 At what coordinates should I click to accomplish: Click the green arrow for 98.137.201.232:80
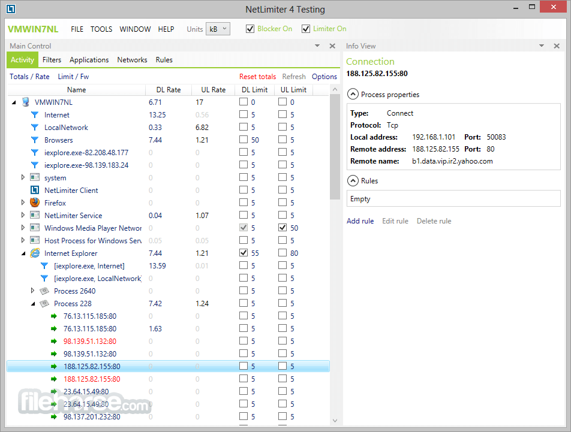[54, 417]
